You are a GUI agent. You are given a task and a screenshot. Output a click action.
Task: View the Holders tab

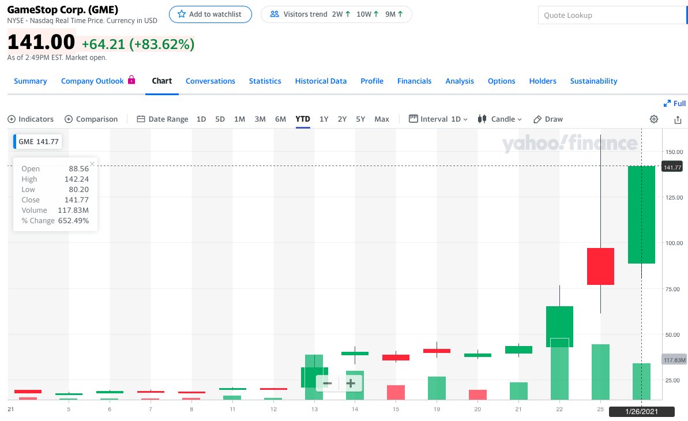pos(543,81)
